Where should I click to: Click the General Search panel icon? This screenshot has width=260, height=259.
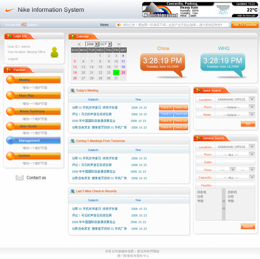point(198,138)
